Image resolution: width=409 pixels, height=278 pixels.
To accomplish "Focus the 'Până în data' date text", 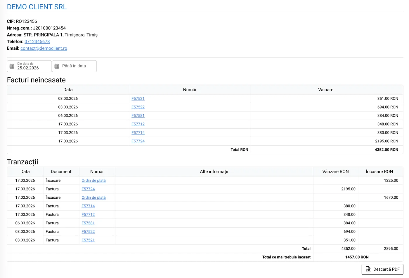I will 74,66.
